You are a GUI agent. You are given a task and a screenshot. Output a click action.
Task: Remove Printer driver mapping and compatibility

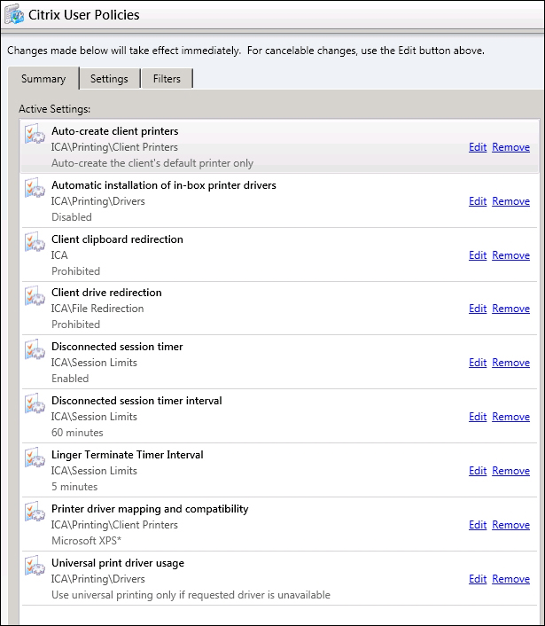point(510,525)
